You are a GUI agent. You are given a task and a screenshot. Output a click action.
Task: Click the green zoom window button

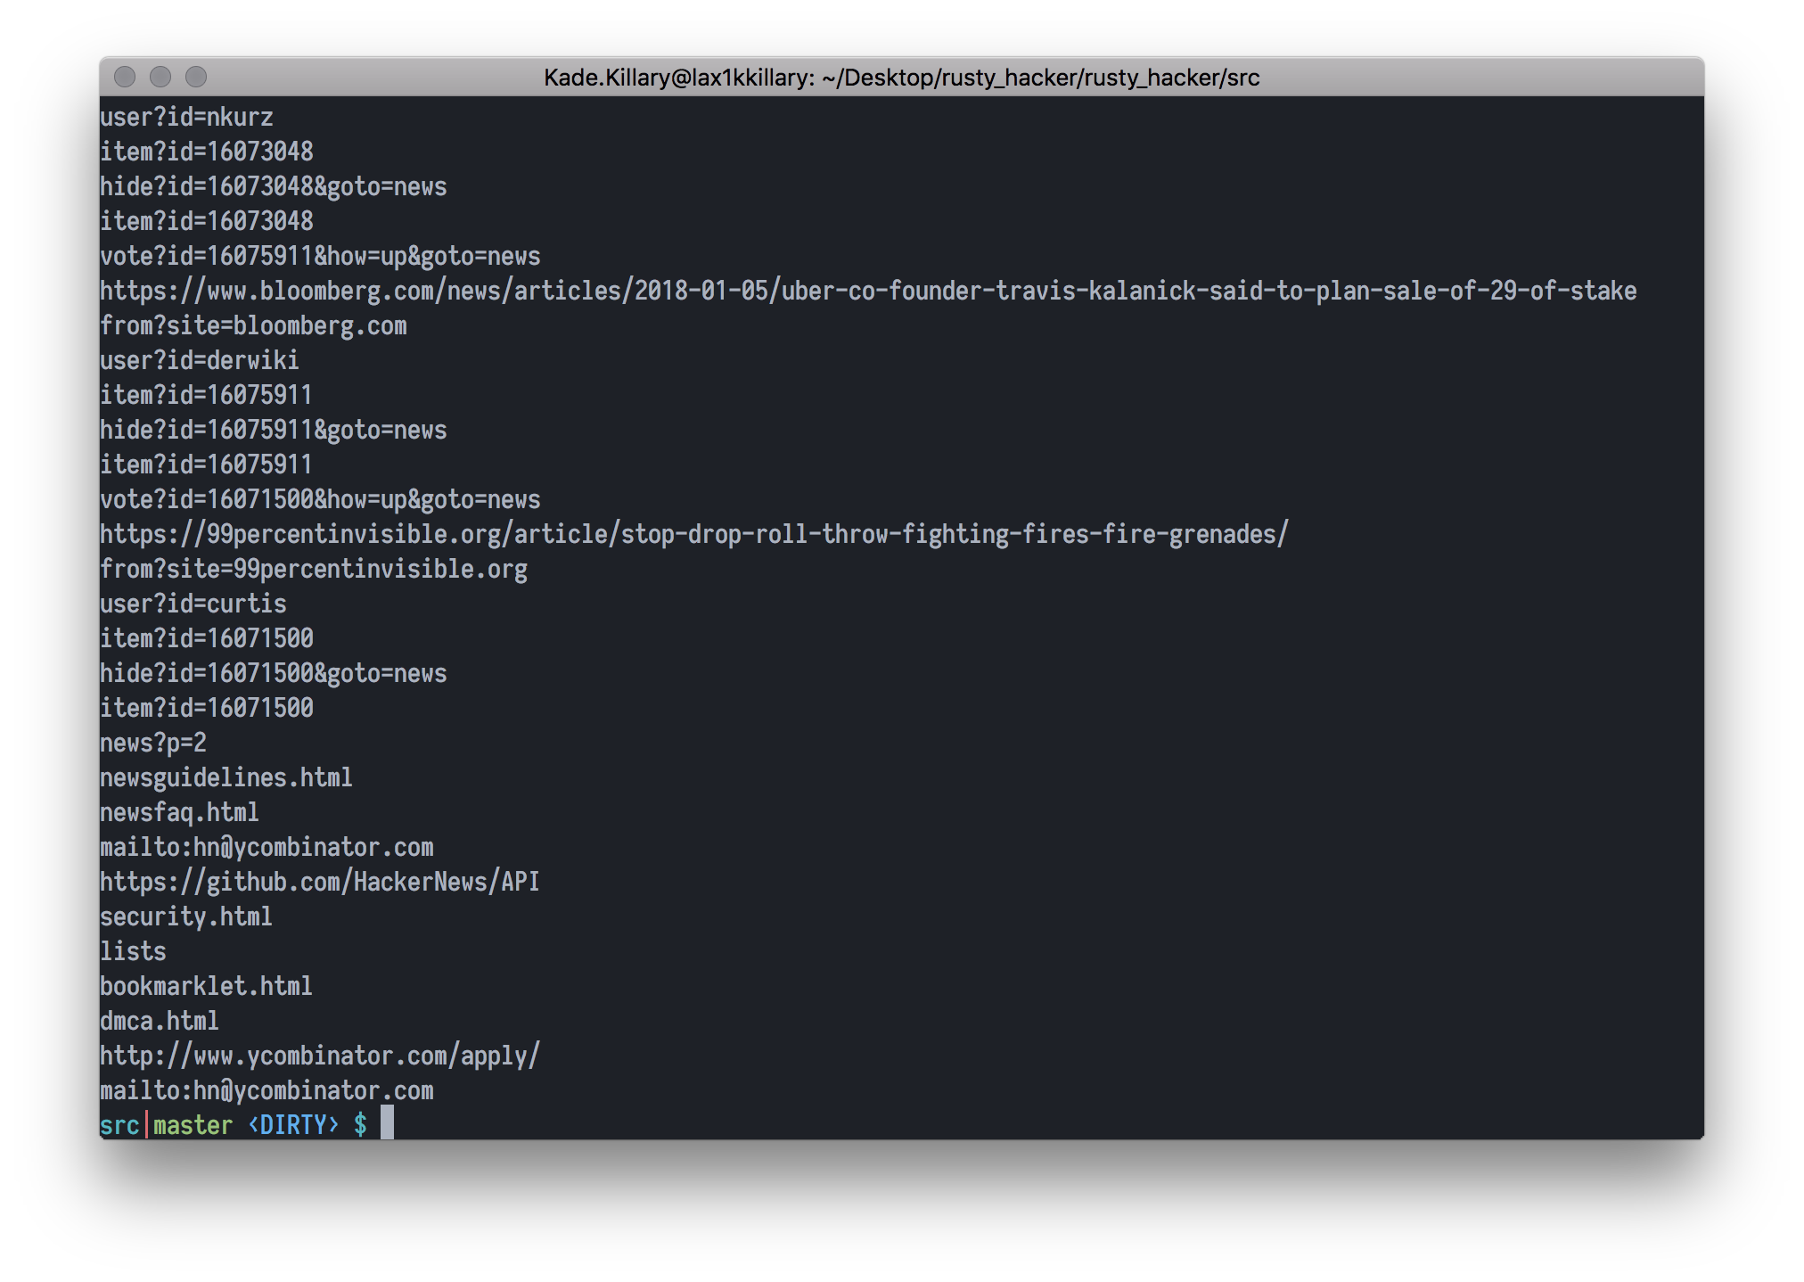tap(196, 78)
